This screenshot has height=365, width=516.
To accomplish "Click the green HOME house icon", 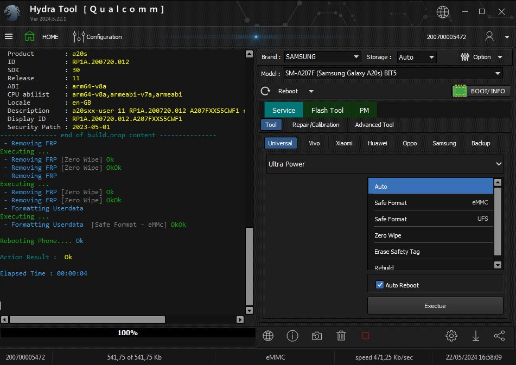I will click(30, 36).
